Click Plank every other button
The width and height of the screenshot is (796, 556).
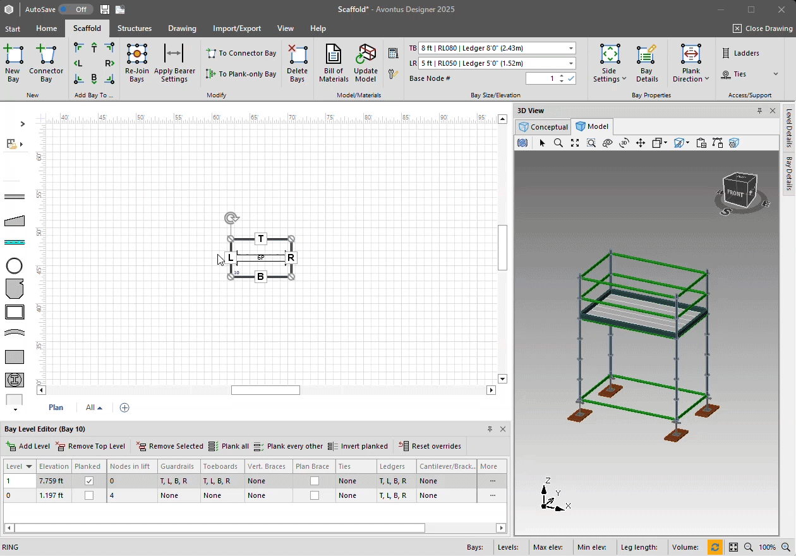tap(289, 446)
